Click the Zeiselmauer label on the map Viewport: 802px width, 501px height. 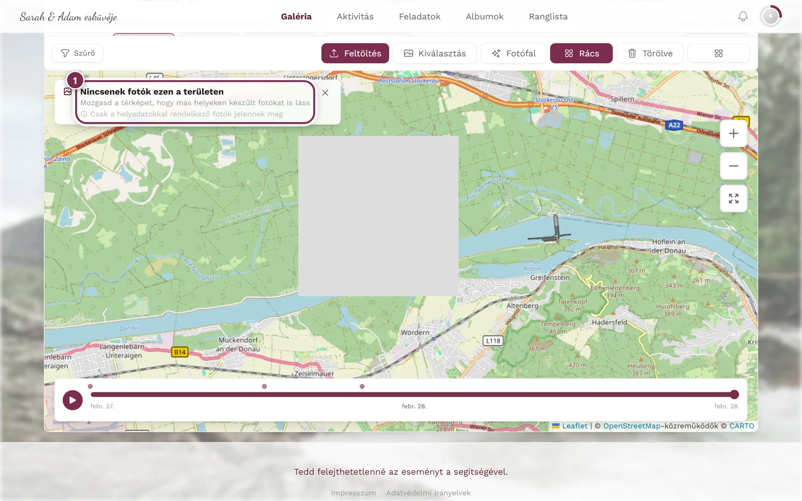tap(314, 374)
